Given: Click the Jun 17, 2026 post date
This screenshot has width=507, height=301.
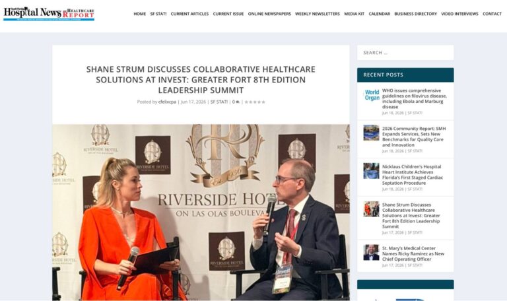Looking at the screenshot, I should [193, 102].
